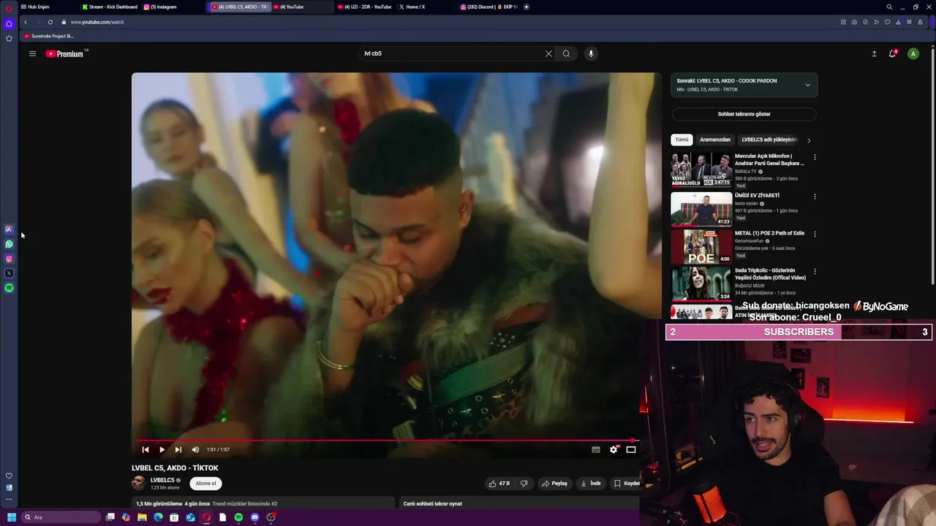This screenshot has height=526, width=936.
Task: Click the address bar URL
Action: pyautogui.click(x=97, y=22)
